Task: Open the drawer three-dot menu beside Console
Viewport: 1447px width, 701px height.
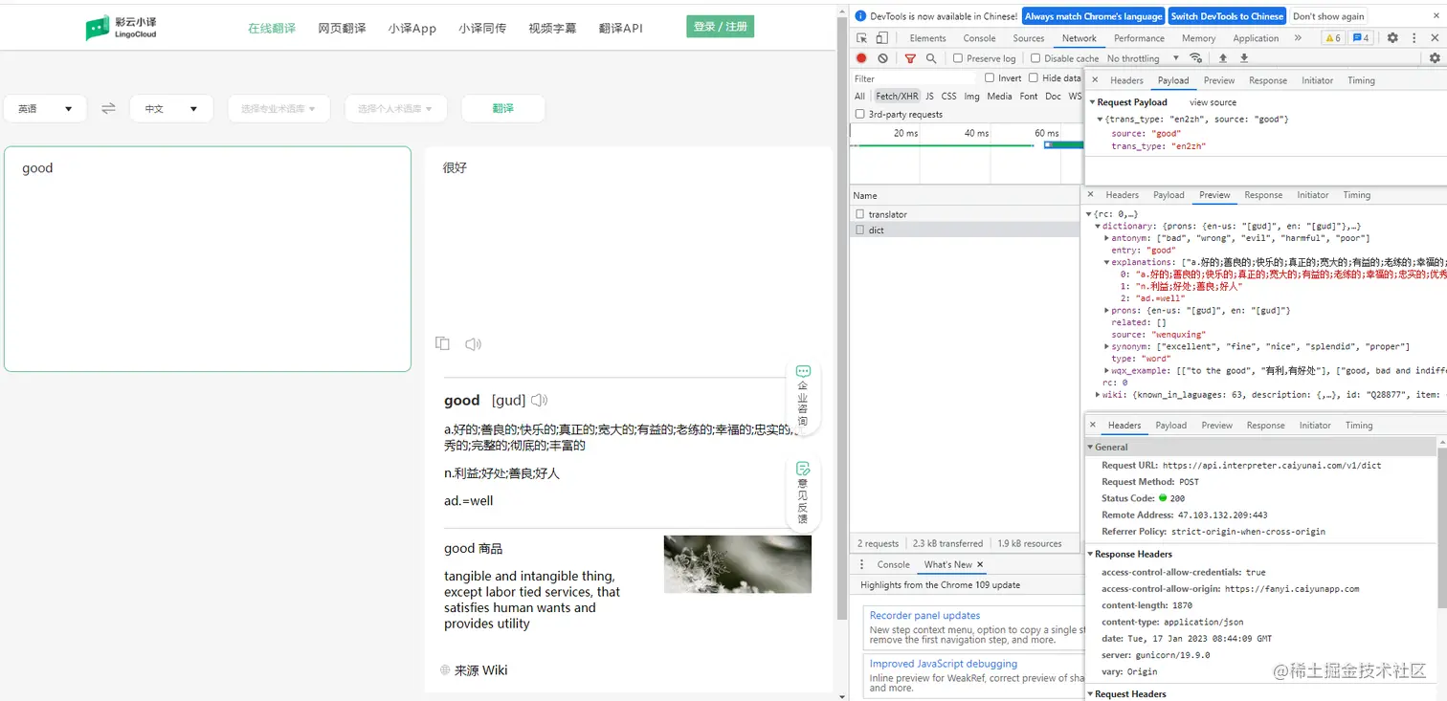Action: tap(861, 564)
